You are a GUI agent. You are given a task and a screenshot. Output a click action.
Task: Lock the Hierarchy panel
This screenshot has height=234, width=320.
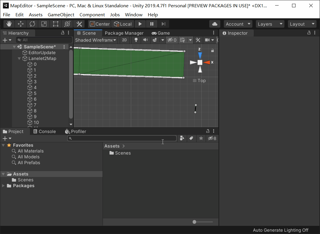(x=63, y=33)
